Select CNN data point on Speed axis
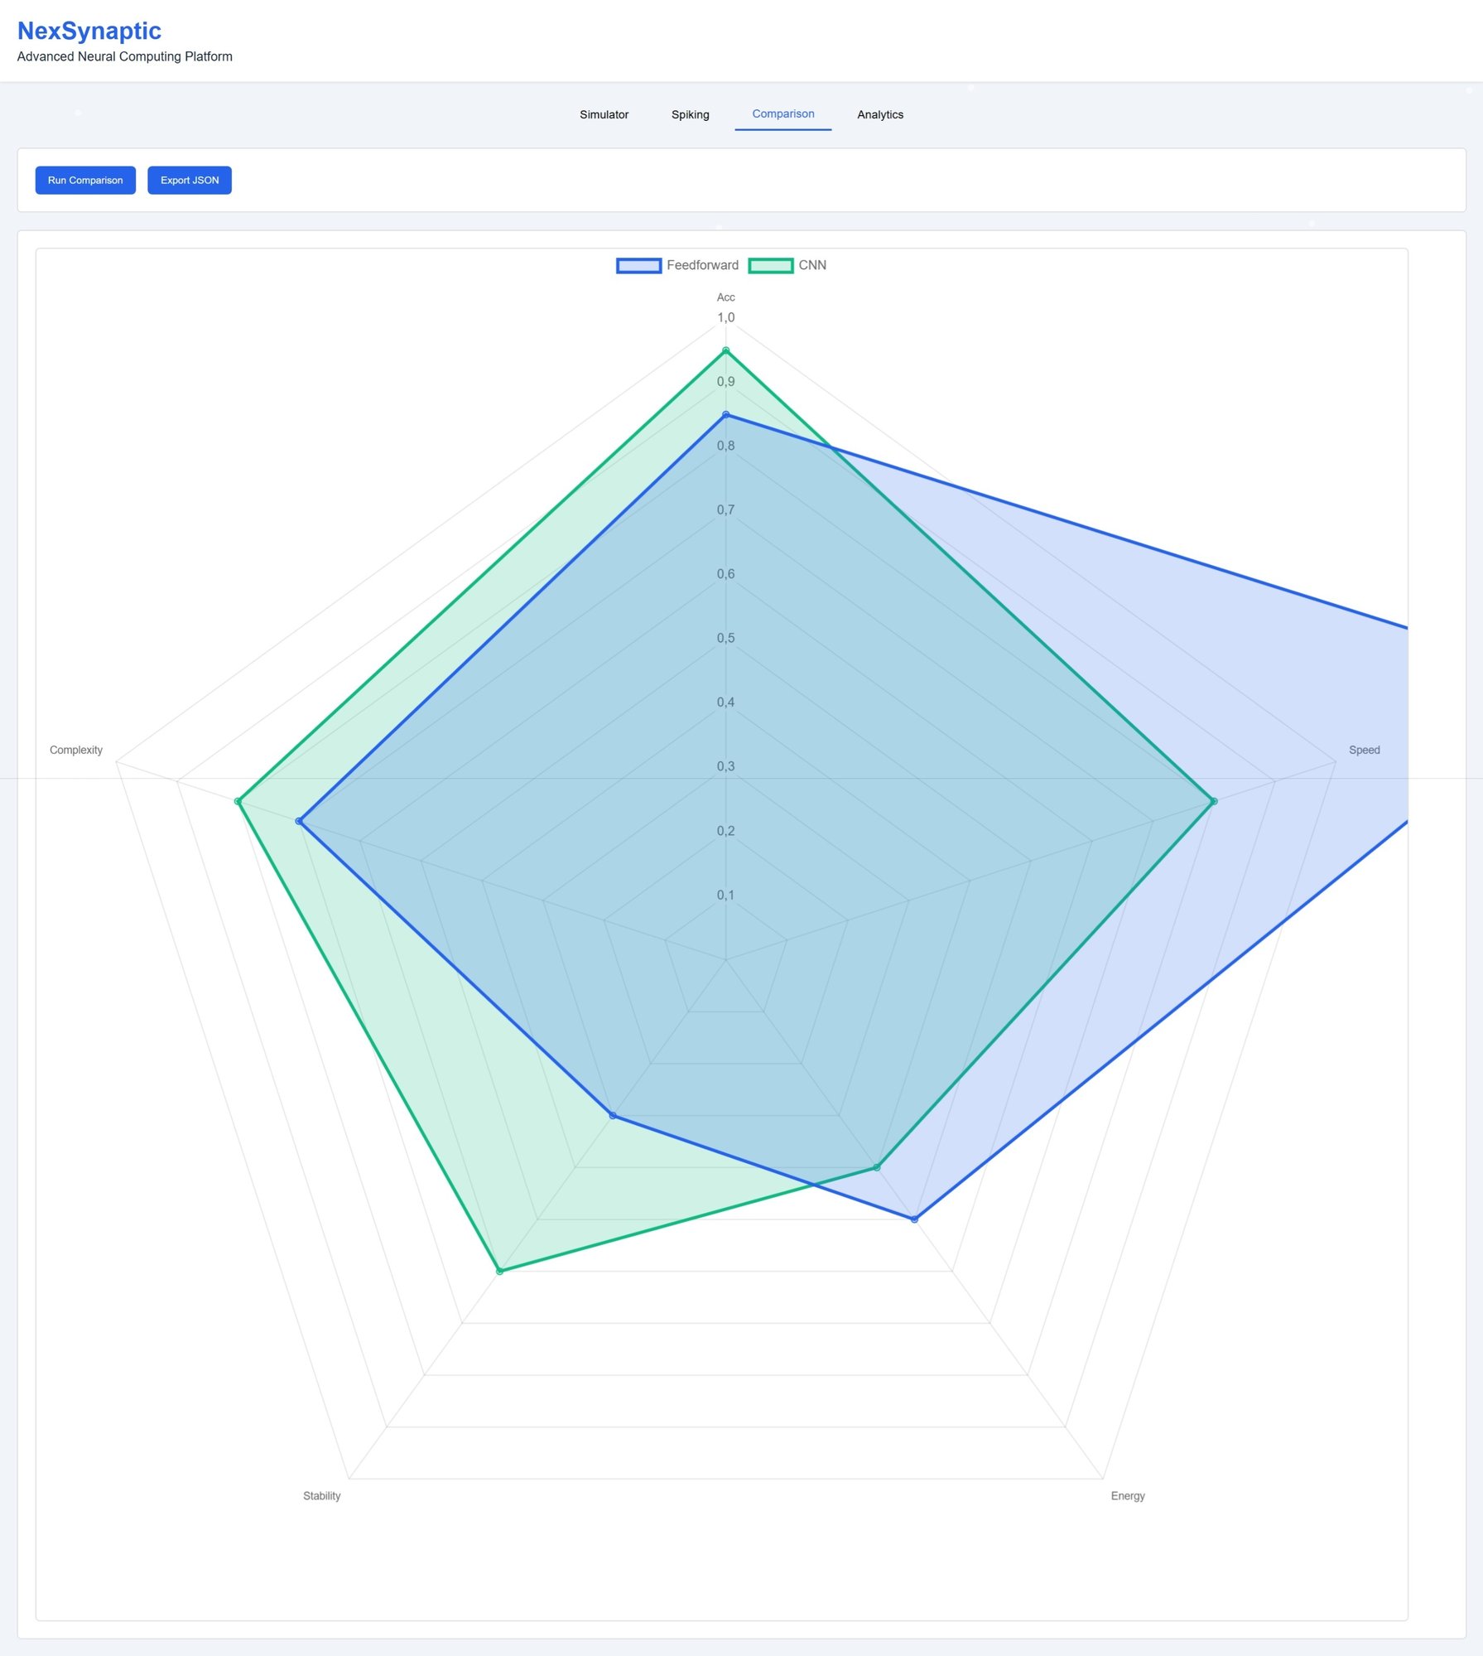The image size is (1483, 1656). (x=1213, y=801)
